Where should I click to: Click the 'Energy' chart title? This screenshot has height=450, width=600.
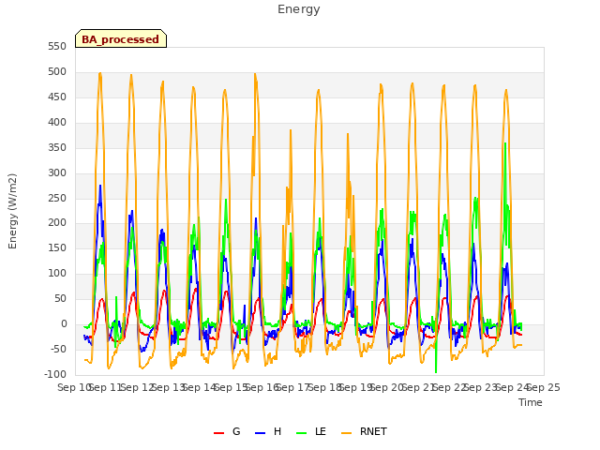coord(299,9)
